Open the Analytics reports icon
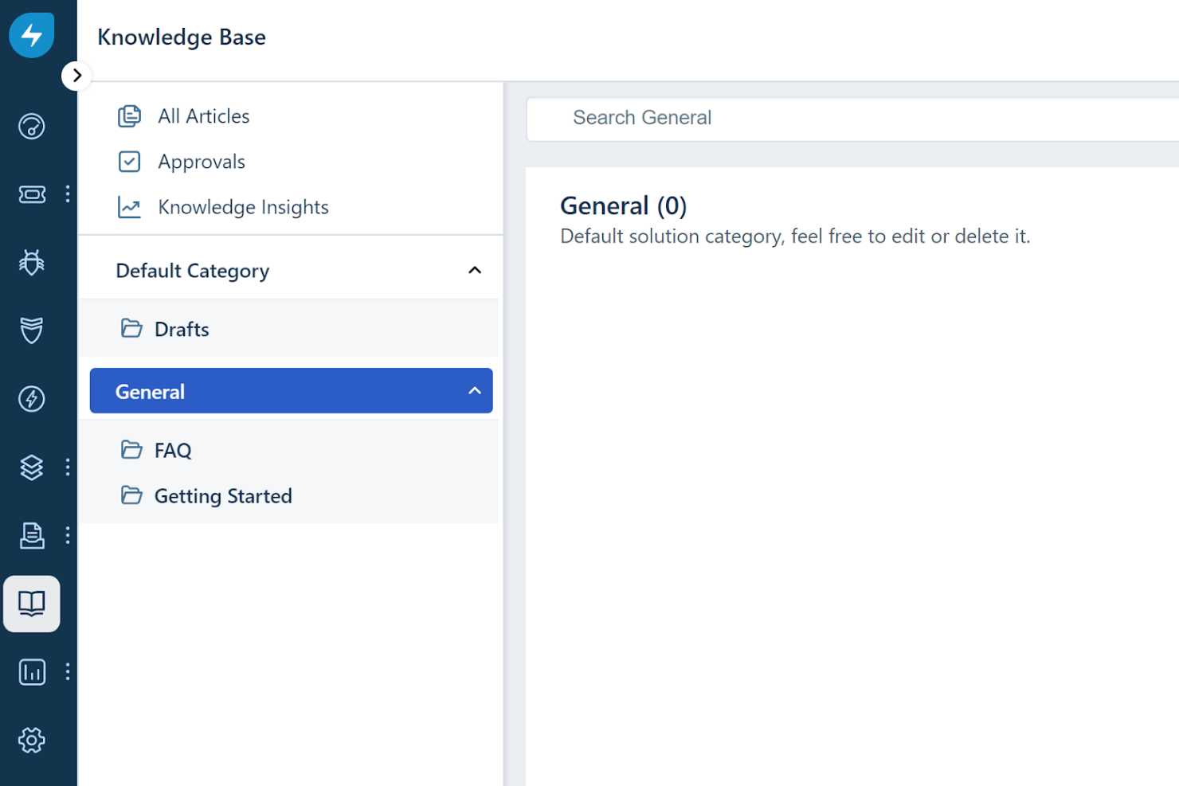 (31, 671)
